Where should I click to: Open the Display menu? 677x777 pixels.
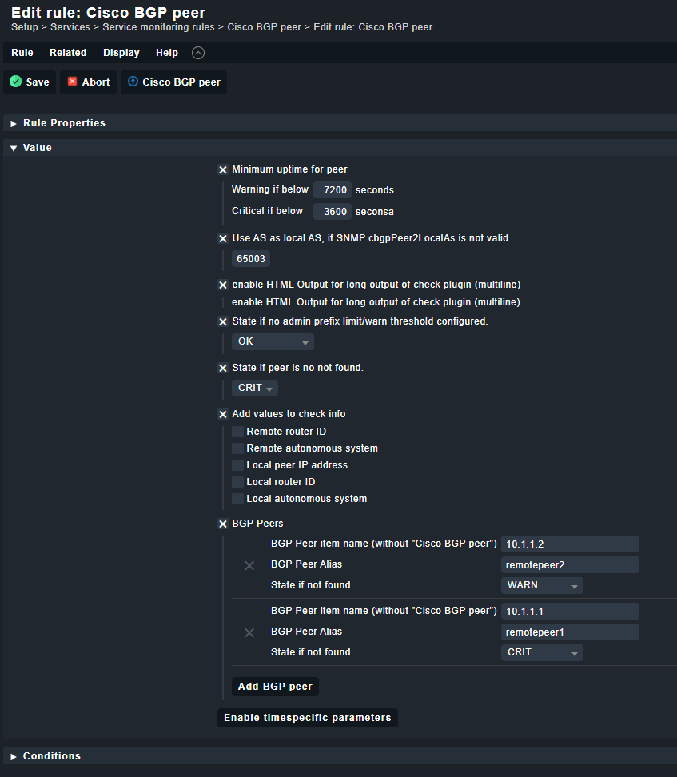(121, 53)
